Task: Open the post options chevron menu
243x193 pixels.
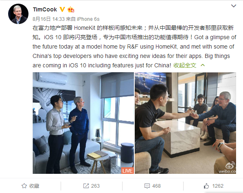Action: (x=234, y=6)
